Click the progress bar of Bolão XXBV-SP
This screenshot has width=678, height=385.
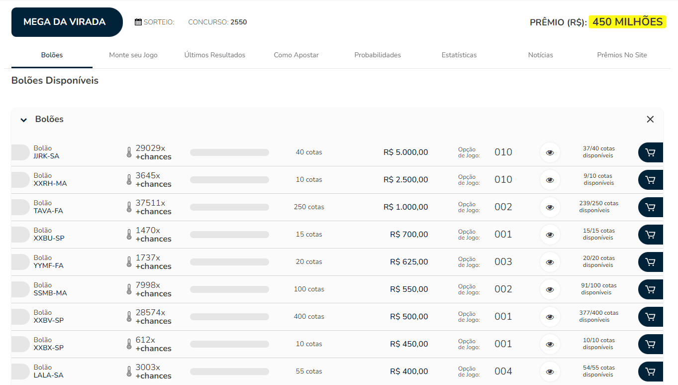229,317
